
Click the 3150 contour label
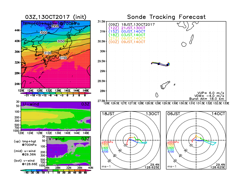tap(63, 58)
